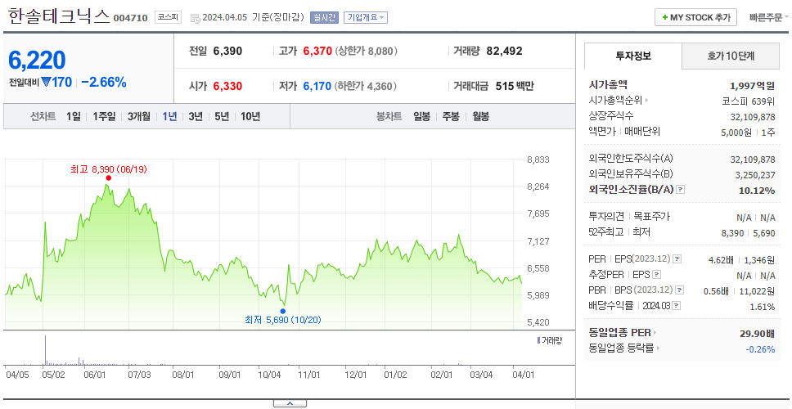Image resolution: width=792 pixels, height=409 pixels.
Task: Select the 5년 line chart period
Action: pos(222,117)
